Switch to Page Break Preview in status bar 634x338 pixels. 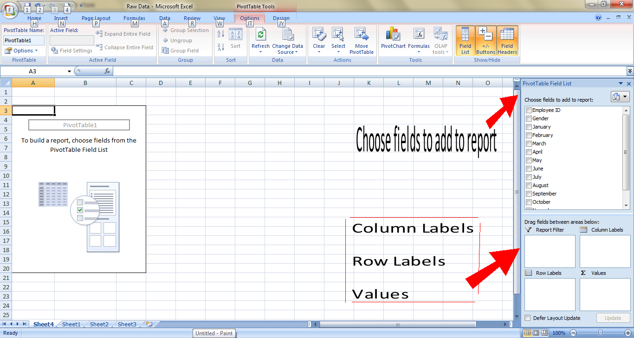(x=545, y=333)
